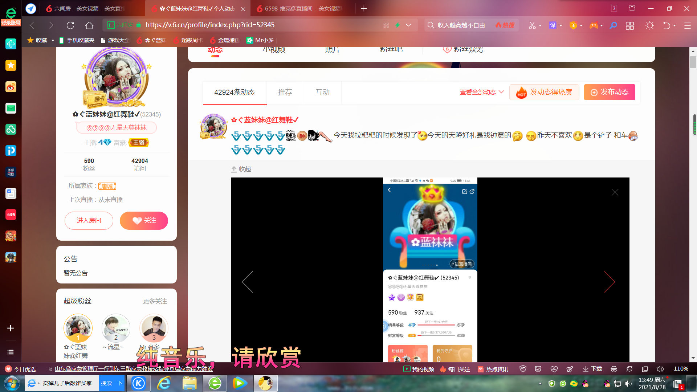Open a new browser tab
The height and width of the screenshot is (392, 697).
coord(364,8)
